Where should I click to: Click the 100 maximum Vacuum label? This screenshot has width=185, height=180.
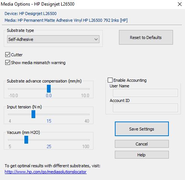point(86,147)
